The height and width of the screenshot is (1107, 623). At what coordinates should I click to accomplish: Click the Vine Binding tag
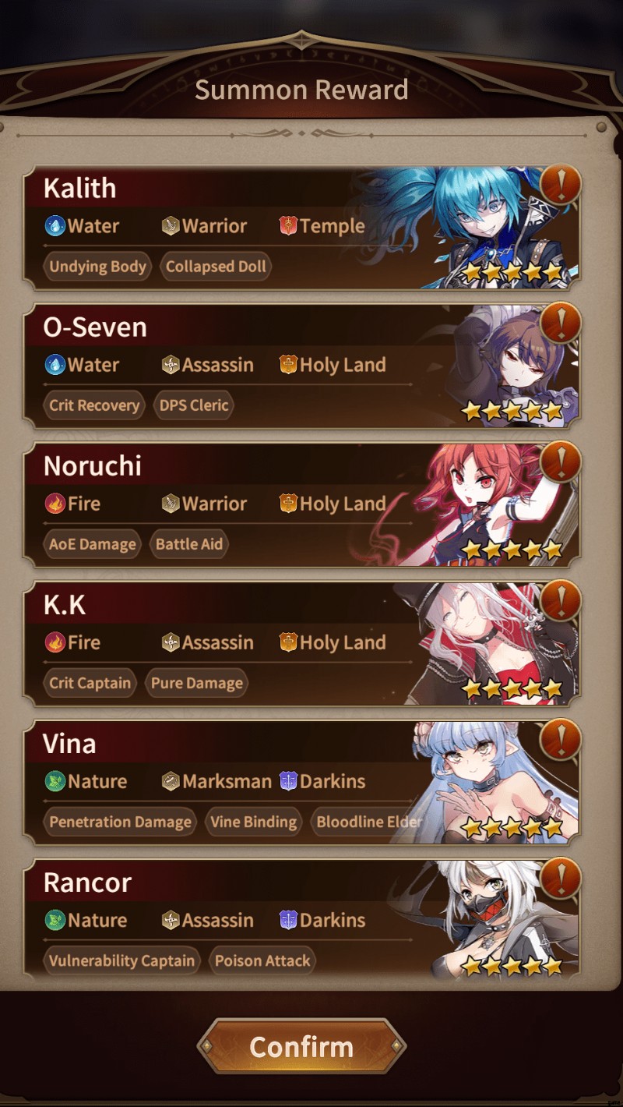point(253,822)
